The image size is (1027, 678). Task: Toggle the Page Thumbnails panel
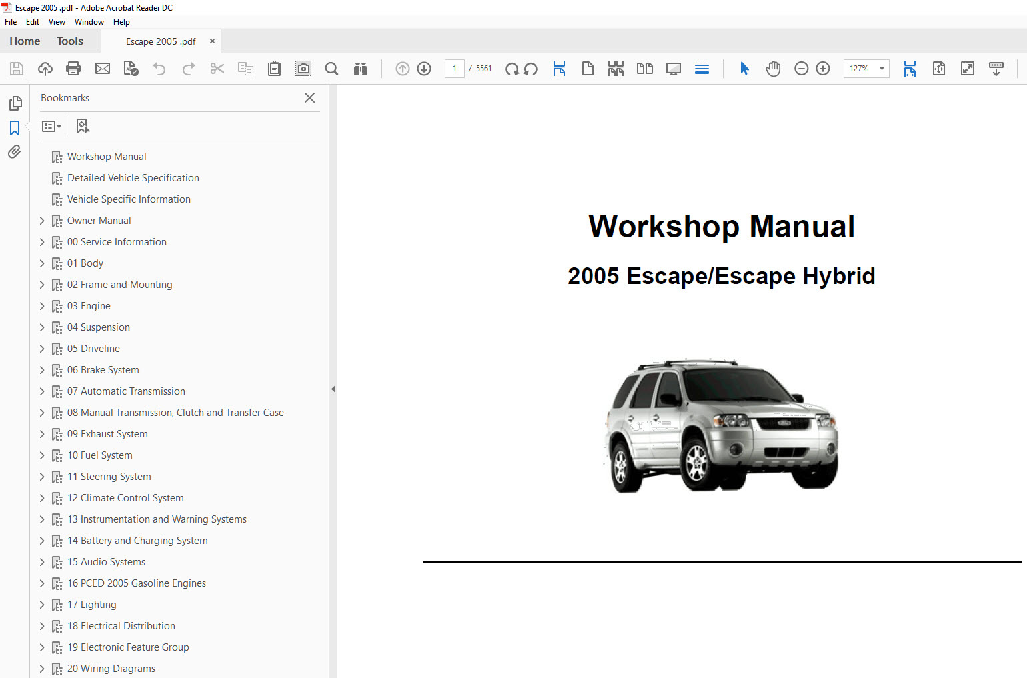[x=15, y=103]
